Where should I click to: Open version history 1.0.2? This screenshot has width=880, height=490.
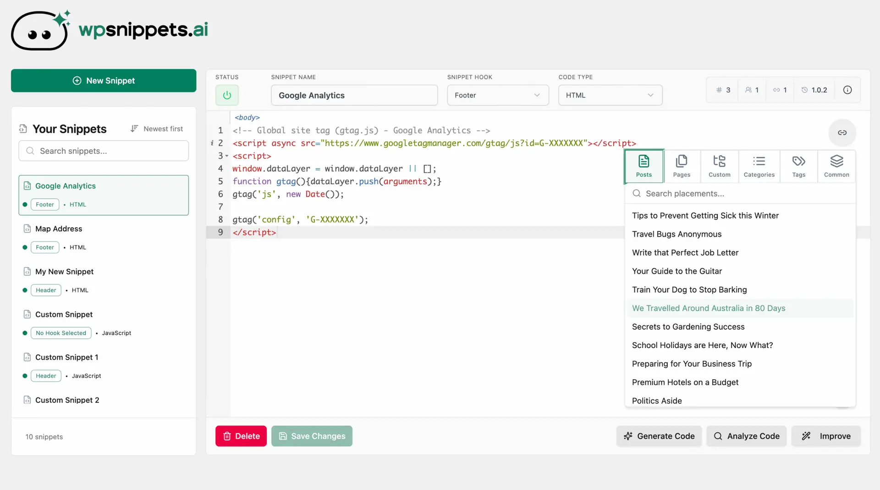coord(814,90)
